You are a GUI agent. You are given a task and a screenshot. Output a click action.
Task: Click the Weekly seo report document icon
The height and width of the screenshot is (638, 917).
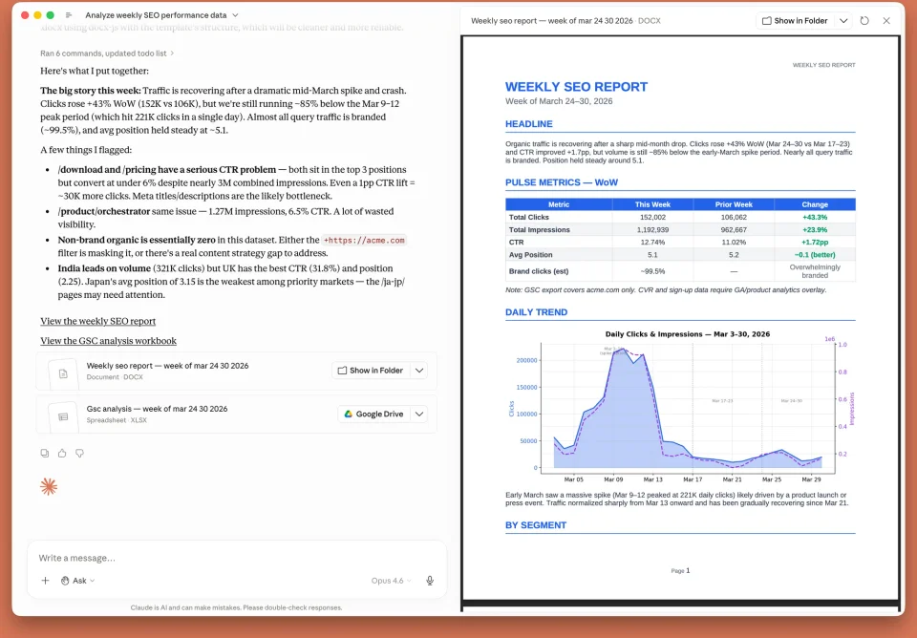coord(63,373)
